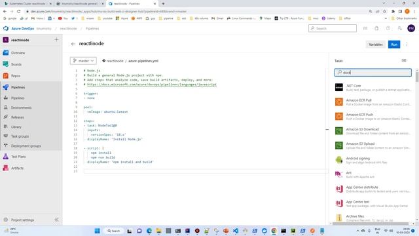Viewport: 419px width, 236px height.
Task: Open Task groups in the sidebar
Action: point(20,136)
